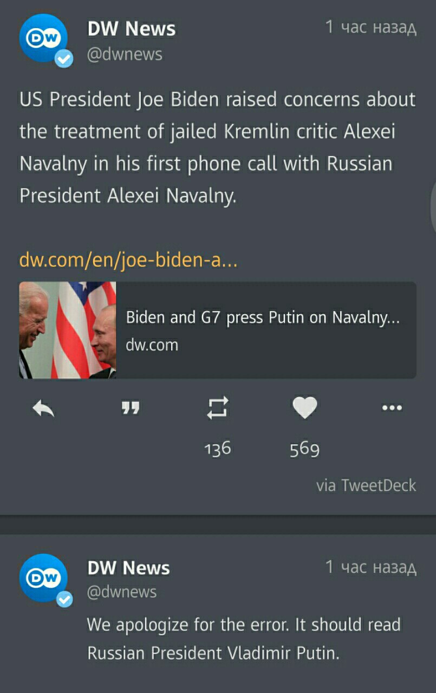This screenshot has height=693, width=436.
Task: Open the DW logo avatar on the apology tweet
Action: point(43,578)
